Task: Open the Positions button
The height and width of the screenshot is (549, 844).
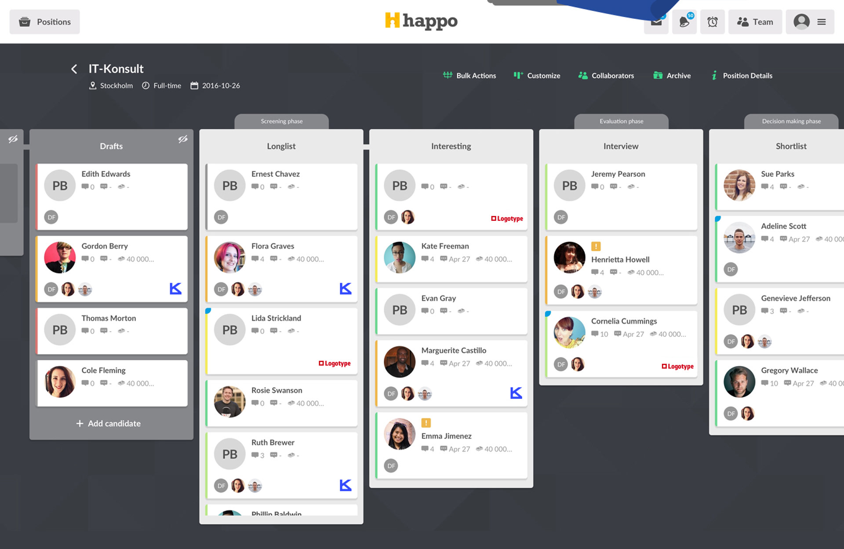Action: [45, 22]
